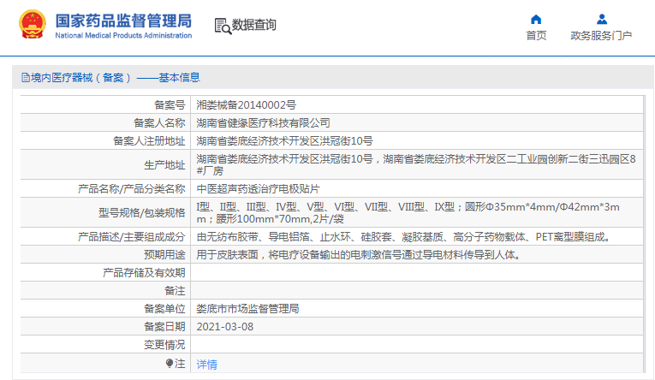655x380 pixels.
Task: Click National Medical Products Administration text
Action: pos(123,35)
